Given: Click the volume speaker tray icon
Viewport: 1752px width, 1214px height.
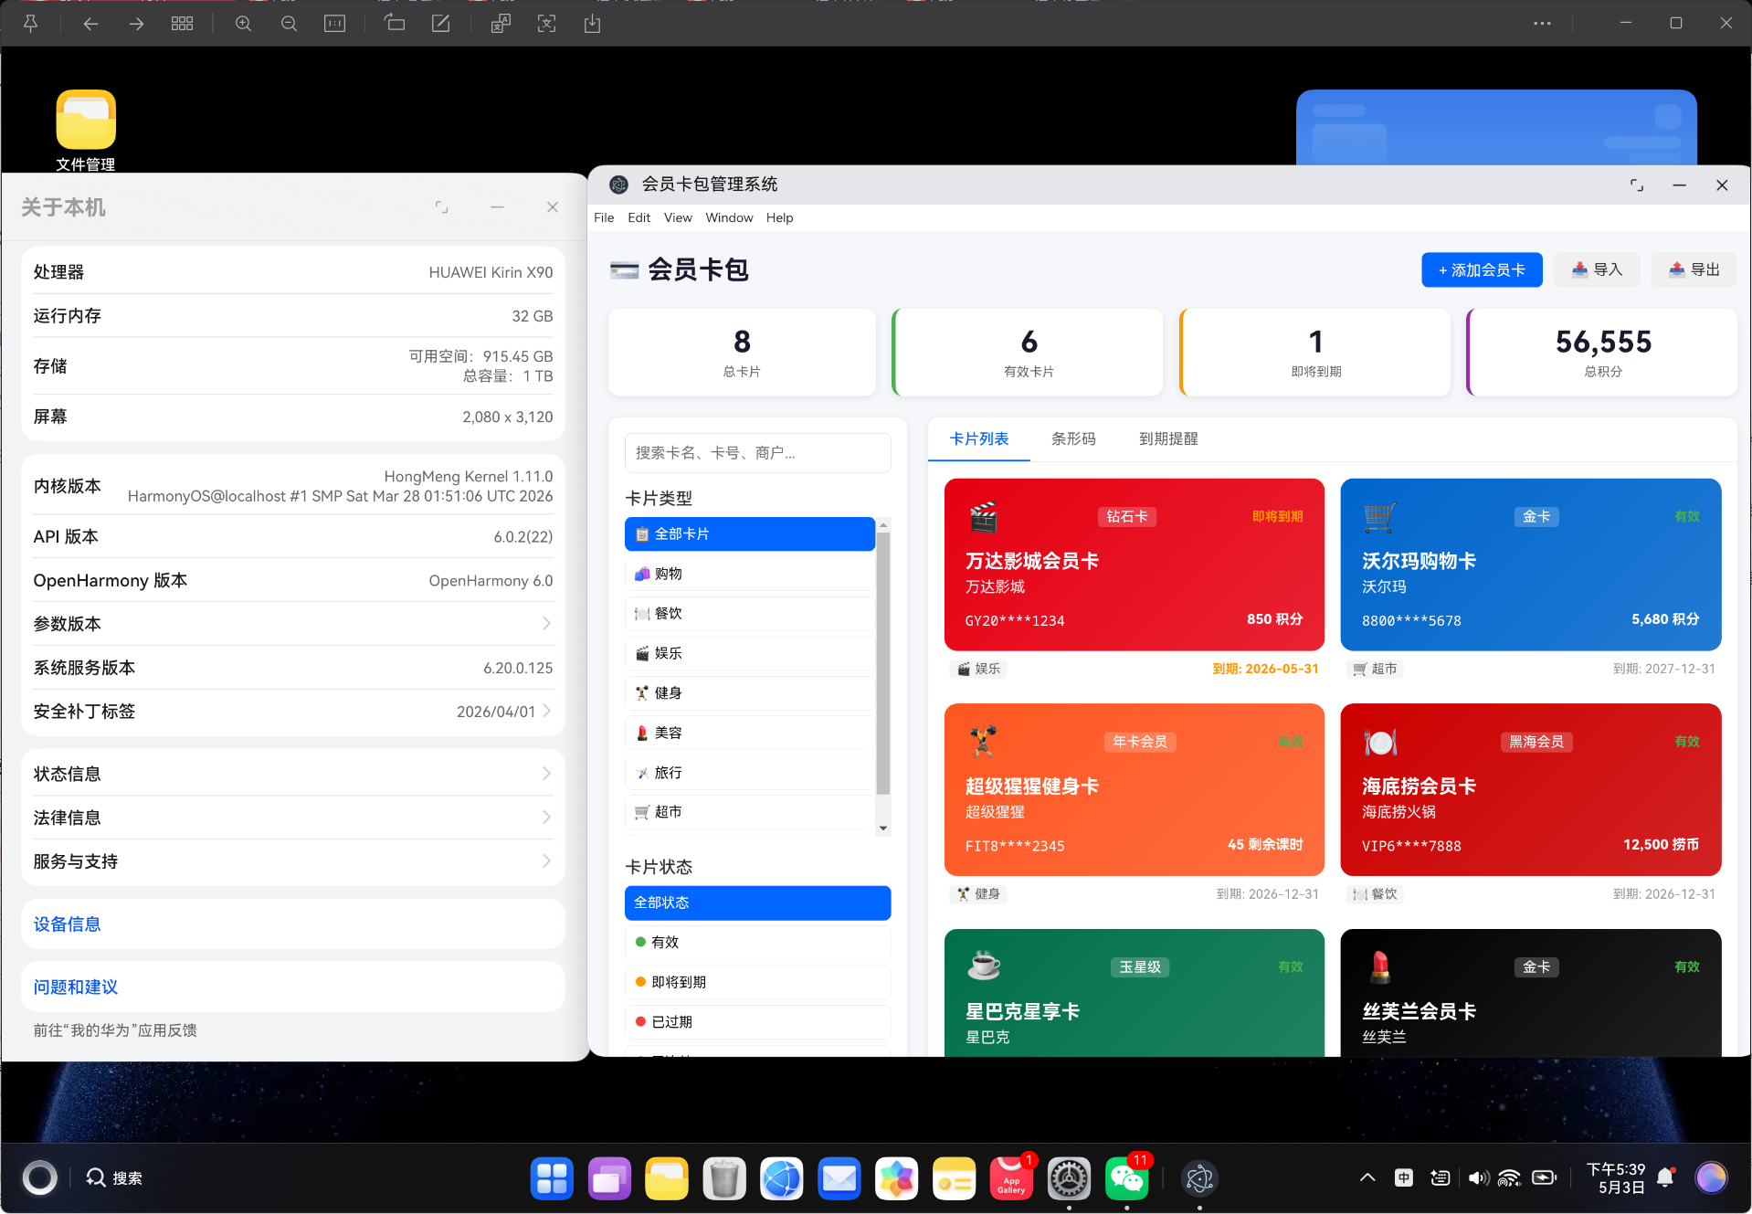Looking at the screenshot, I should (x=1478, y=1178).
